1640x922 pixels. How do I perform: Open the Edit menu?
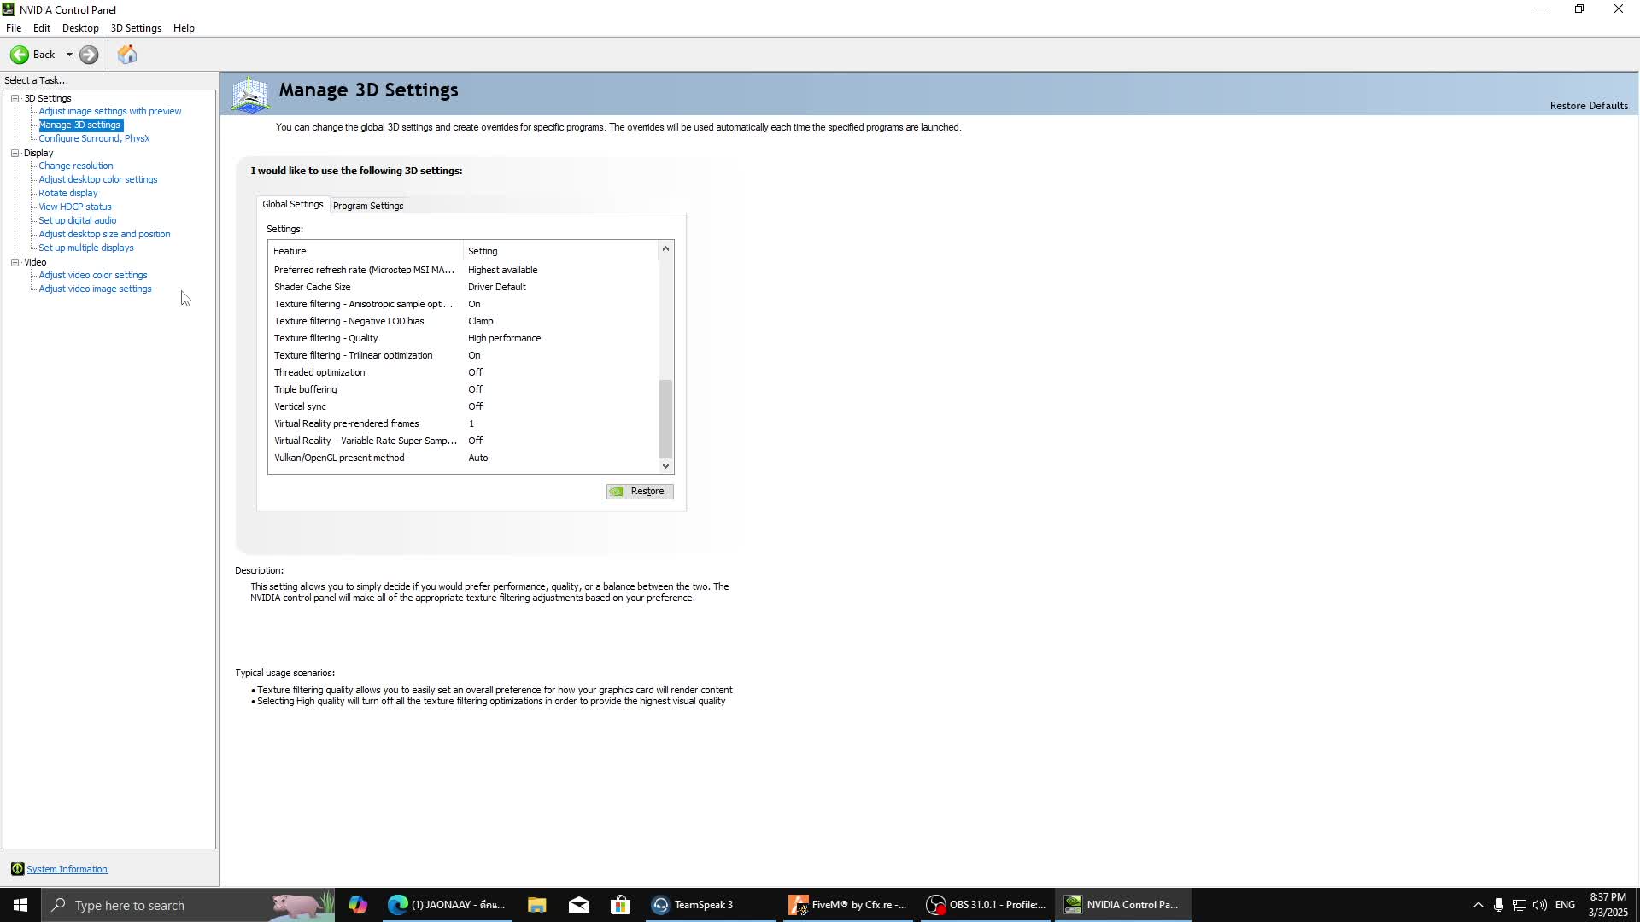point(42,28)
